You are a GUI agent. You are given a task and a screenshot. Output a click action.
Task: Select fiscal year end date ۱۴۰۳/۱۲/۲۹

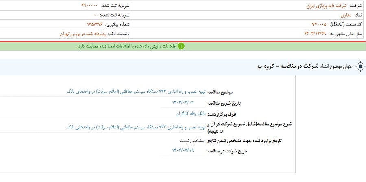pos(315,34)
